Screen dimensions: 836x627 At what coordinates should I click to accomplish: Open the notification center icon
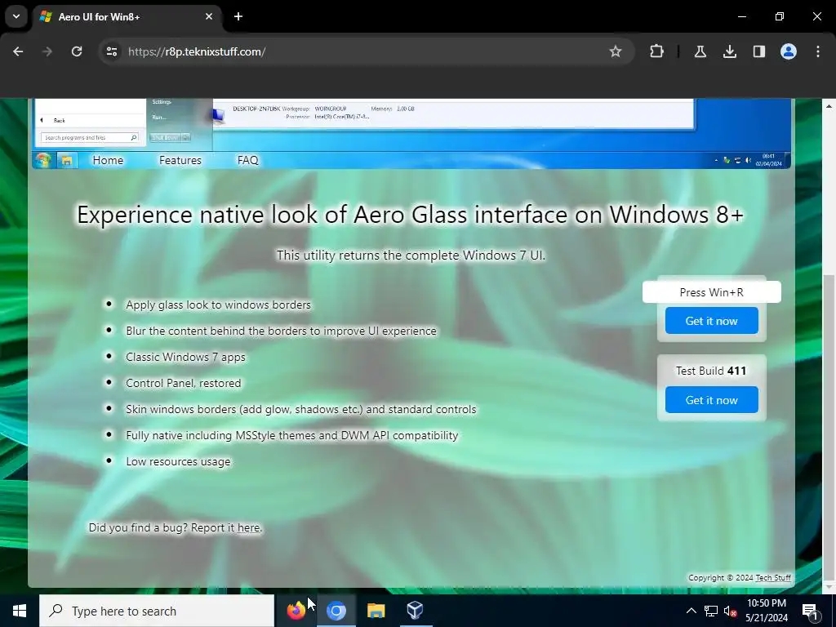(x=810, y=611)
